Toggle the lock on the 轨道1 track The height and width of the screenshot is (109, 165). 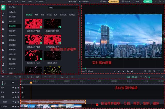point(16,107)
